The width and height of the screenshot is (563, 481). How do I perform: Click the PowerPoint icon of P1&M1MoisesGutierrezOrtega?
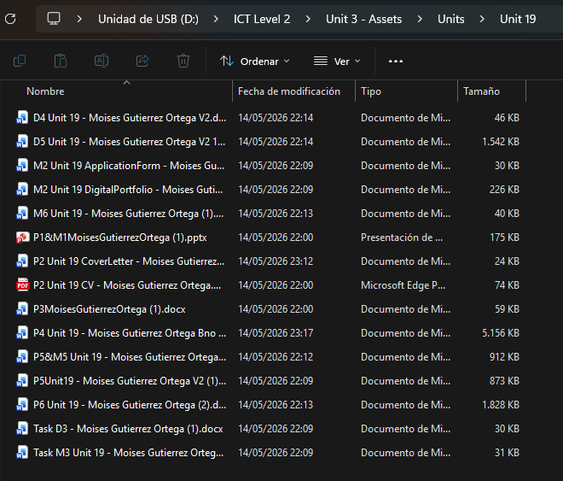coord(22,238)
